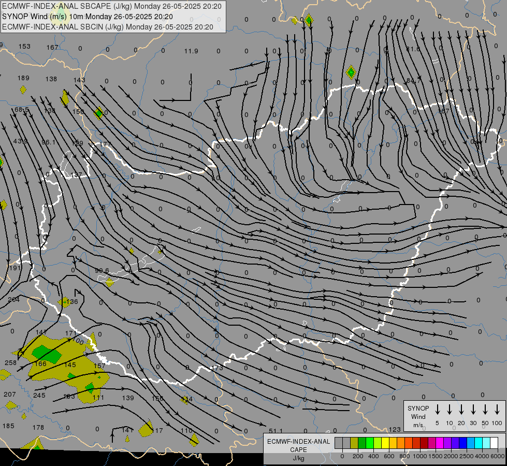This screenshot has width=507, height=466.
Task: Pick the purple CAPE legend swatch
Action: (x=447, y=443)
